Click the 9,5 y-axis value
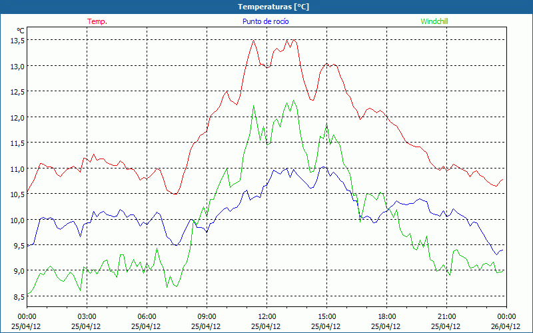Image resolution: width=533 pixels, height=333 pixels. (x=19, y=245)
